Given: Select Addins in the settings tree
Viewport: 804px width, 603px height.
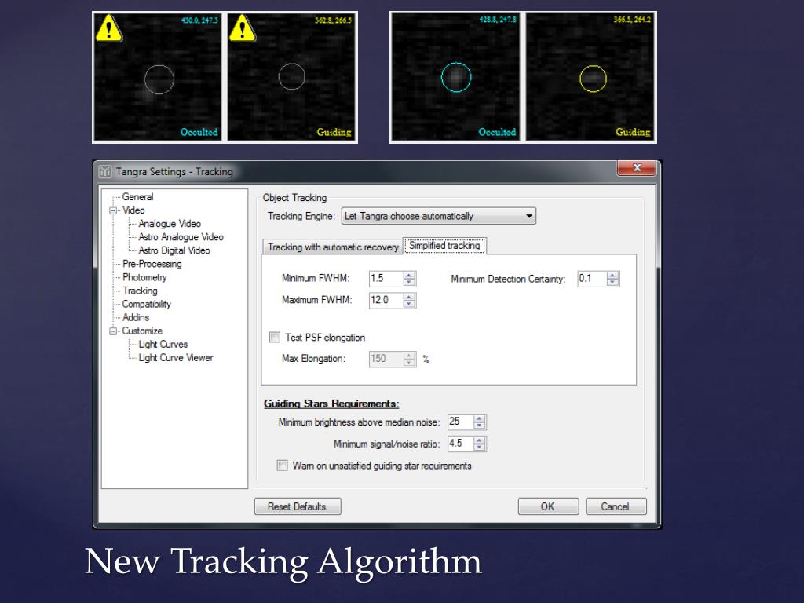Looking at the screenshot, I should pyautogui.click(x=135, y=317).
